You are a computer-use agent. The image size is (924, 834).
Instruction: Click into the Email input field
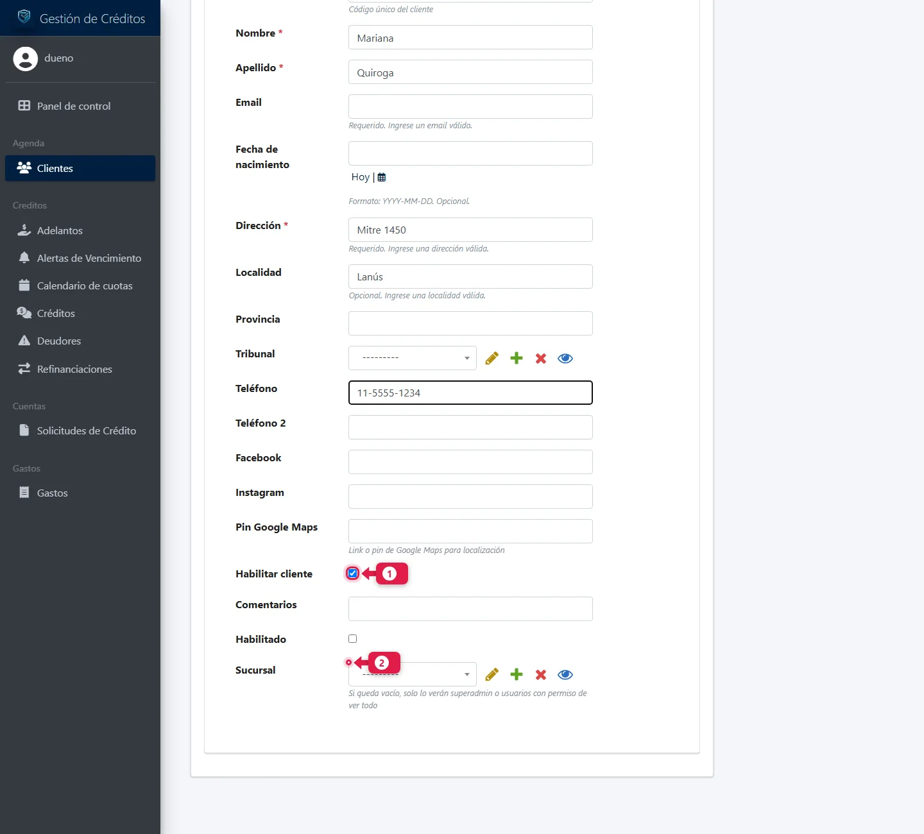pos(470,106)
